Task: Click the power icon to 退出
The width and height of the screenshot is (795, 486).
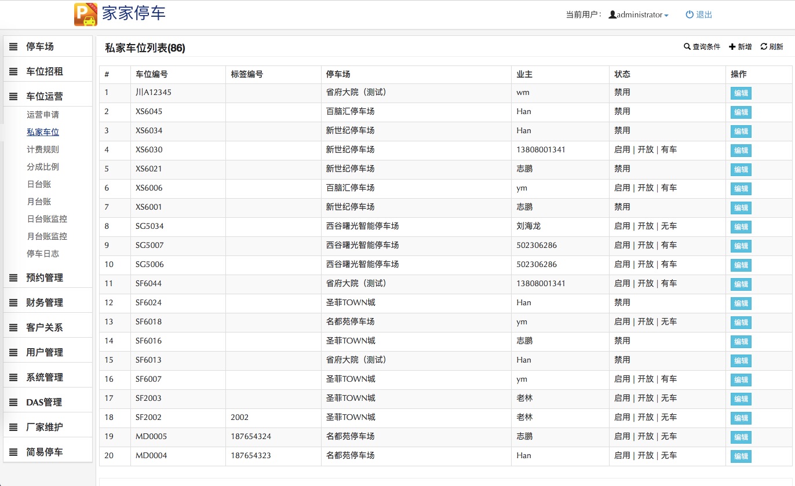Action: 690,15
